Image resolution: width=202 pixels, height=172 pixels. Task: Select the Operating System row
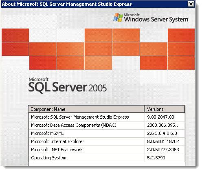pyautogui.click(x=107, y=158)
